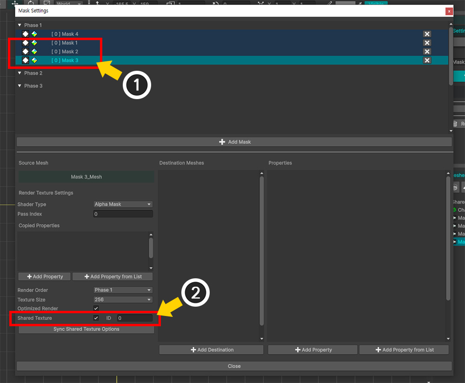Click the multicolor diamond icon beside Mask 3
The width and height of the screenshot is (465, 383).
click(x=34, y=60)
